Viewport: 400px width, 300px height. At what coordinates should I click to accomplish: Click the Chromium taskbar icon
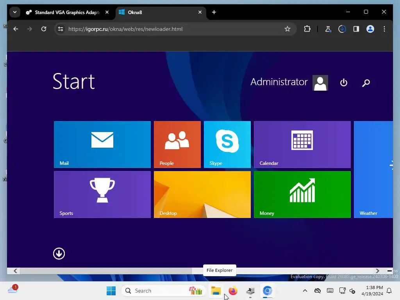pyautogui.click(x=267, y=291)
